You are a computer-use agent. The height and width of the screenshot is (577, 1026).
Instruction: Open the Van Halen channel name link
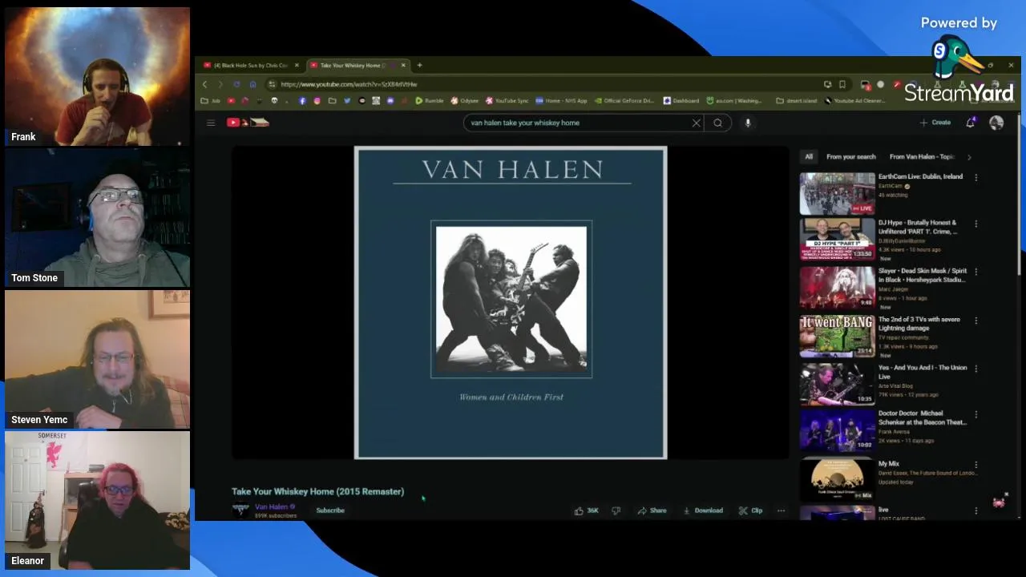[271, 506]
